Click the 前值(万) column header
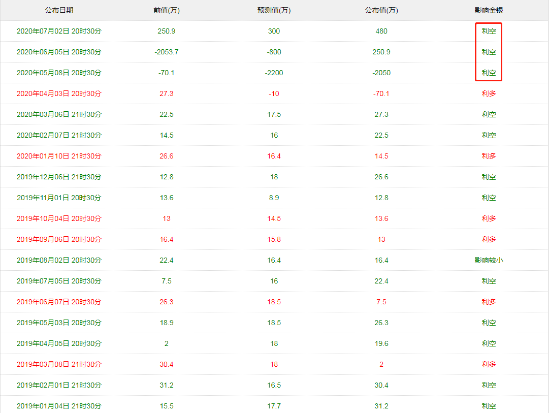Viewport: 549px width, 413px height. (166, 10)
